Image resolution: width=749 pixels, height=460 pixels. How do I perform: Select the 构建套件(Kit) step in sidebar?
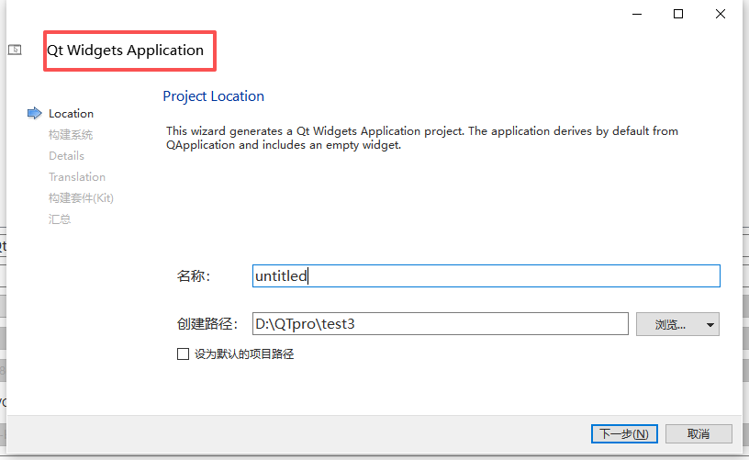(81, 197)
